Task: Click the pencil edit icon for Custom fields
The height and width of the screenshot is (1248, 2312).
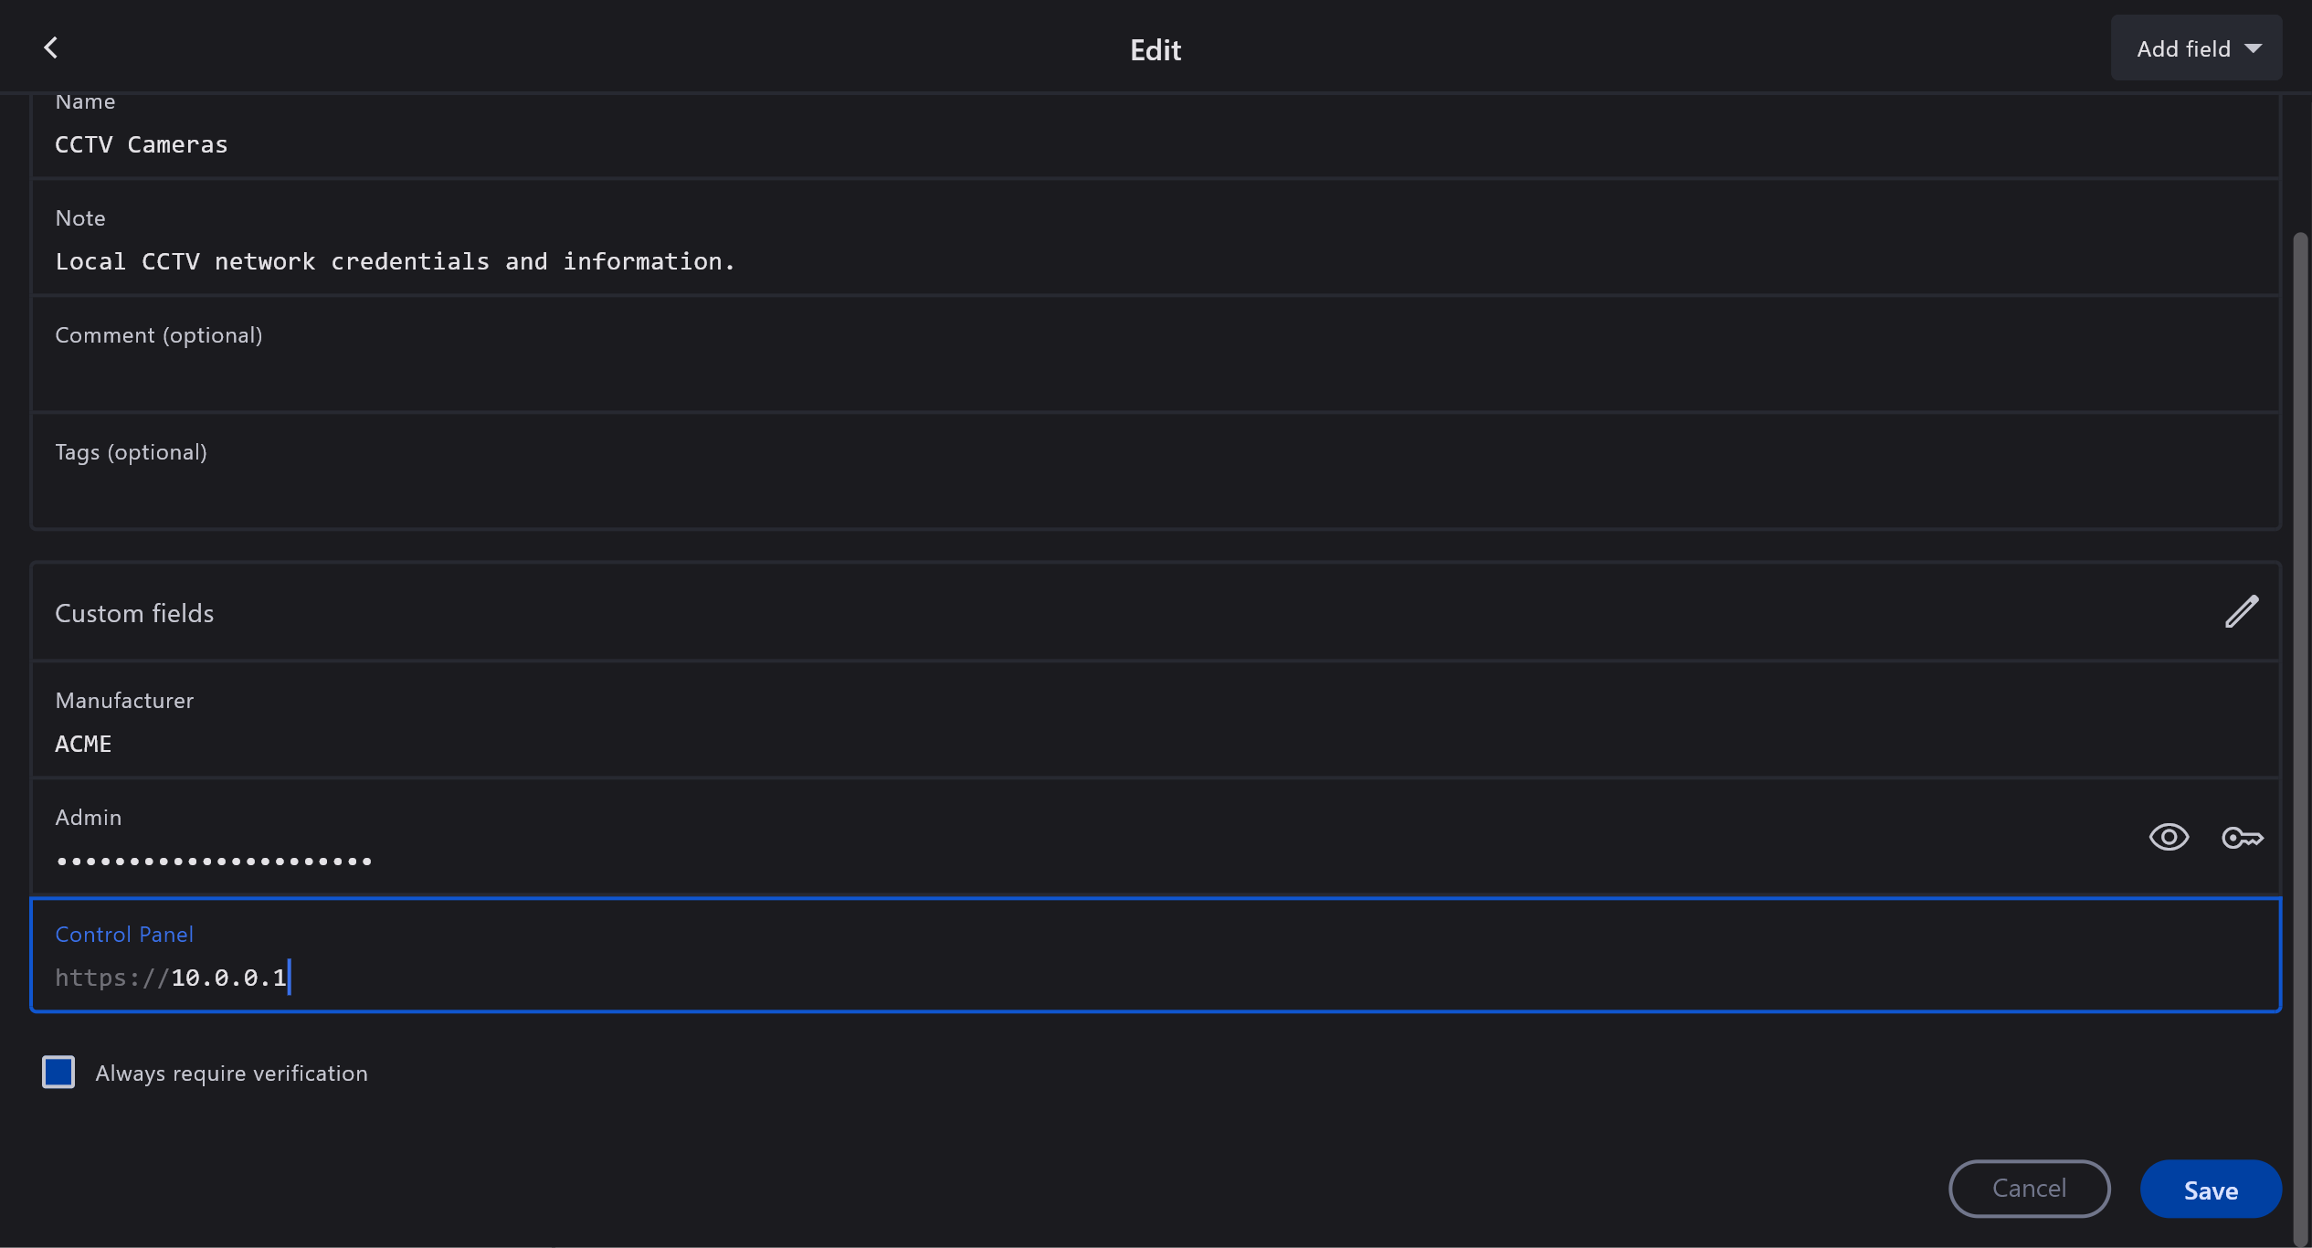Action: tap(2241, 612)
